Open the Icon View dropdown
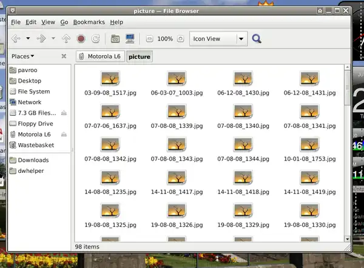 pyautogui.click(x=241, y=39)
